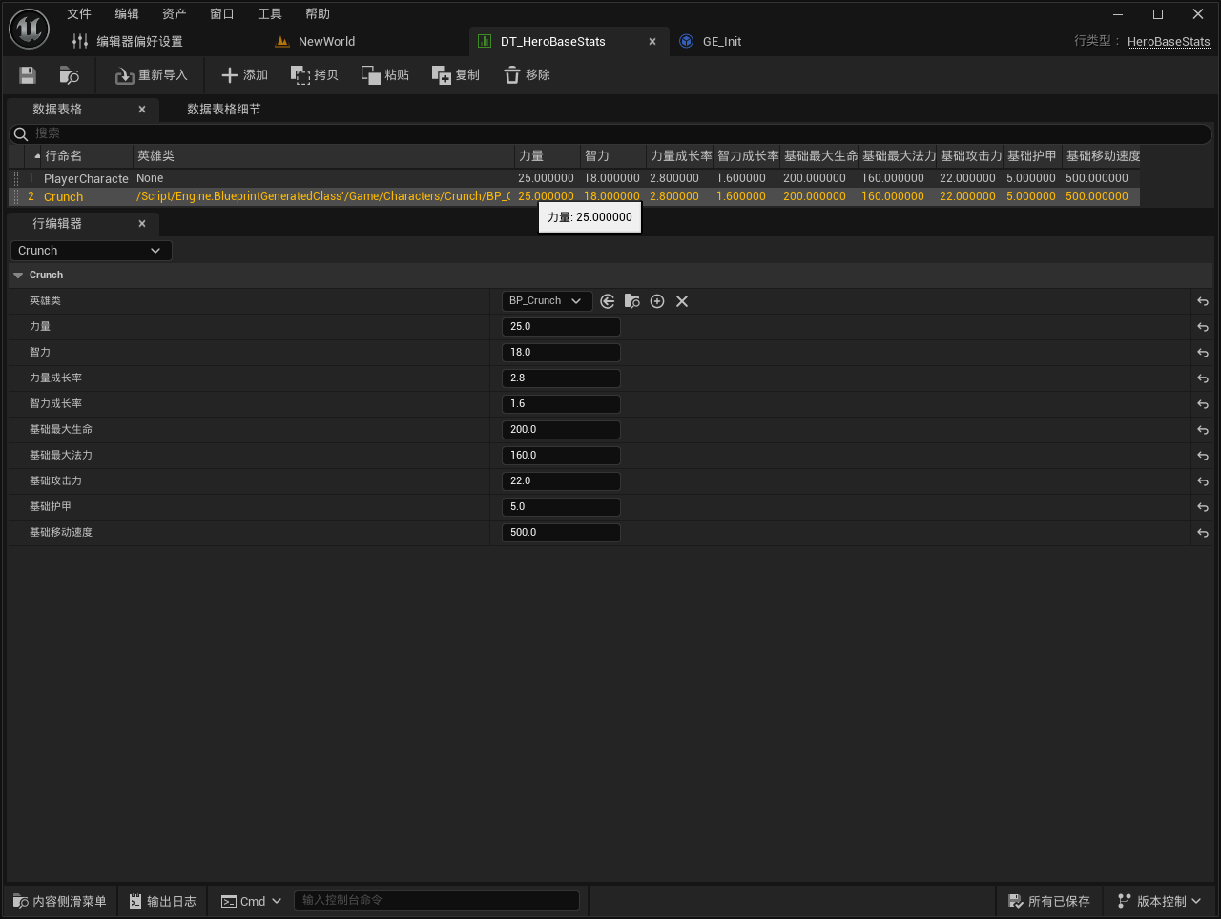The width and height of the screenshot is (1221, 919).
Task: Browse to asset in content browser icon
Action: click(70, 75)
